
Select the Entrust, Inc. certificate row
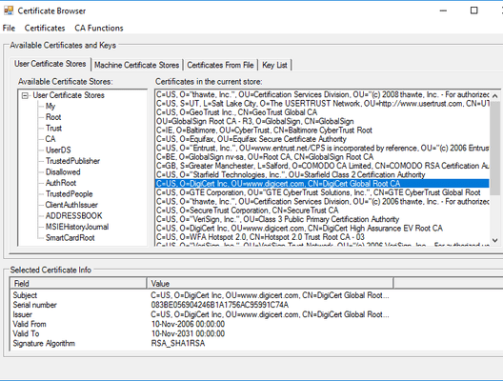pyautogui.click(x=322, y=148)
